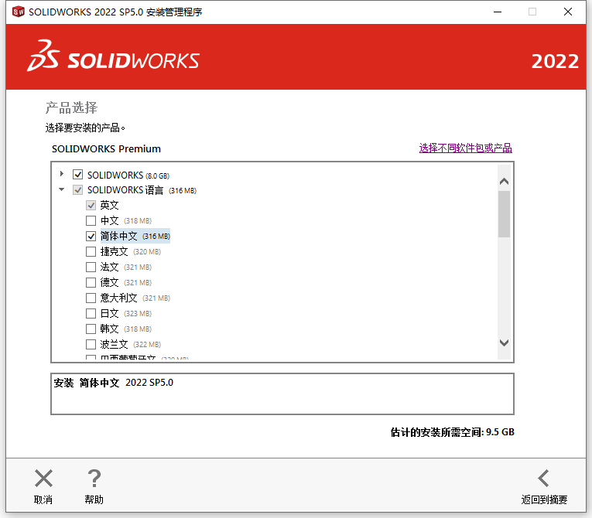Viewport: 592px width, 518px height.
Task: Click the product list scrollbar thumb
Action: pyautogui.click(x=504, y=214)
